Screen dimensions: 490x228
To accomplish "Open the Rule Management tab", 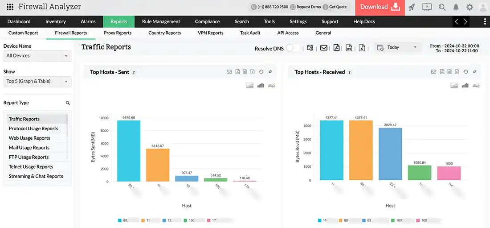I will click(161, 21).
